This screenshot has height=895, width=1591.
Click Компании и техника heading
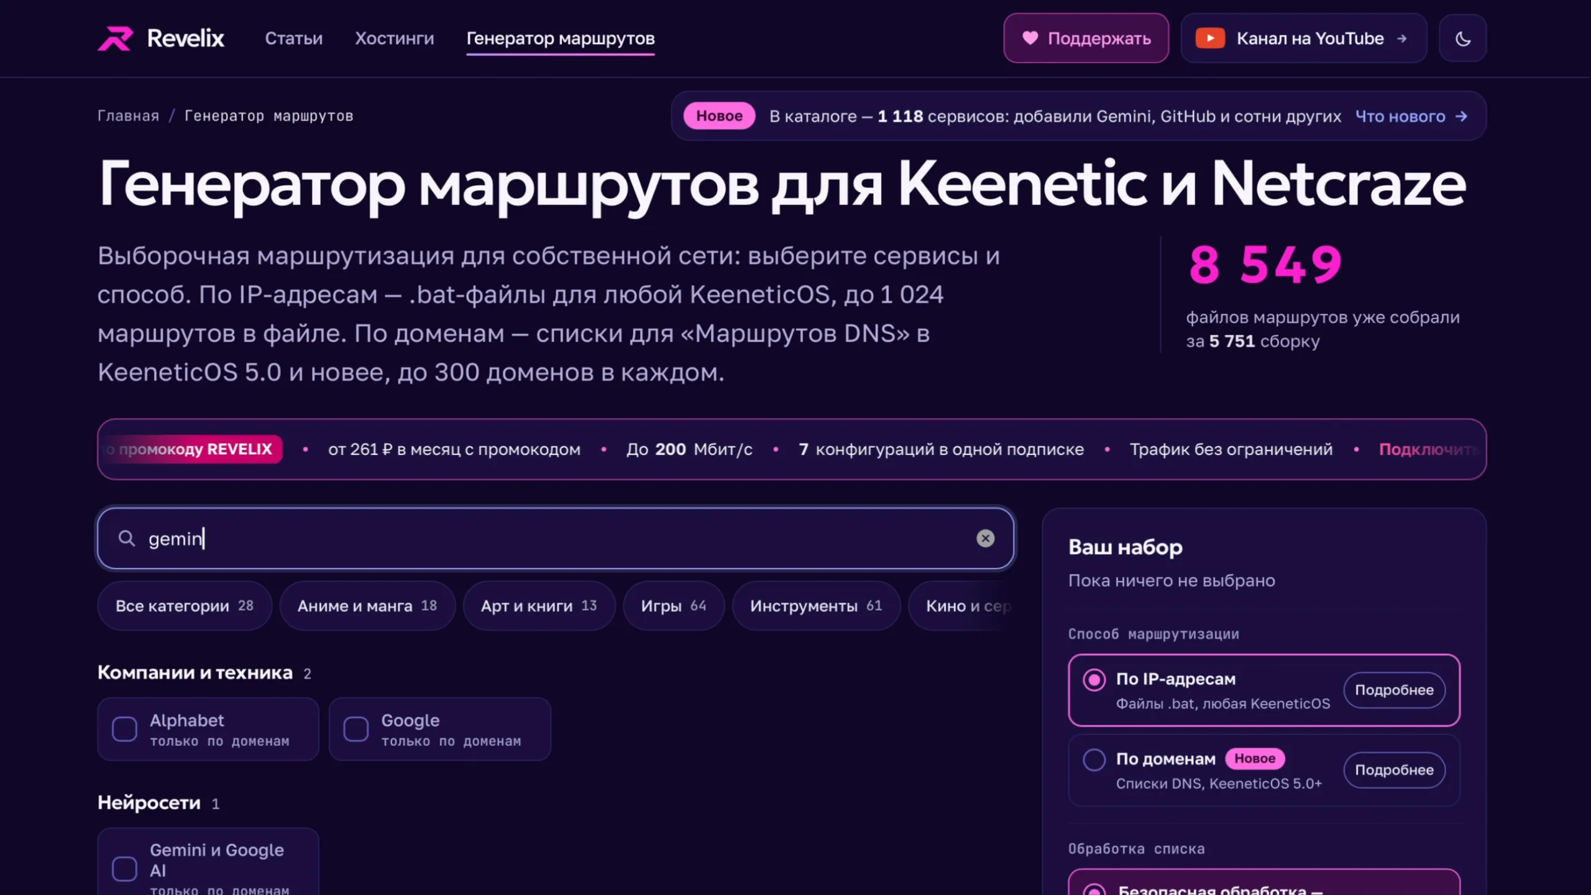click(x=195, y=672)
